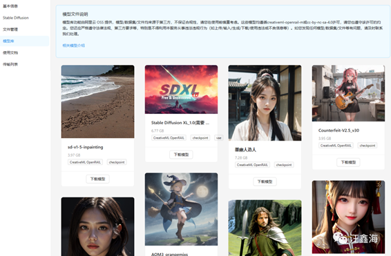Click the vae tag on SDXL card
Image resolution: width=391 pixels, height=256 pixels.
click(x=219, y=138)
